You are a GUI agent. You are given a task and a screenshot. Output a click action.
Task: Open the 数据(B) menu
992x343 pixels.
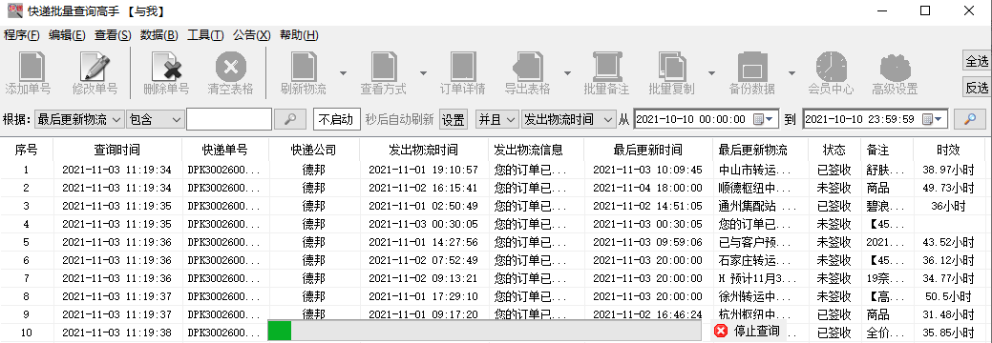click(158, 35)
